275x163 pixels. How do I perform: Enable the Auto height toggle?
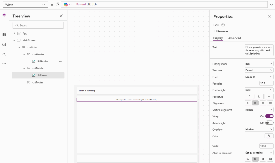[x=269, y=123]
